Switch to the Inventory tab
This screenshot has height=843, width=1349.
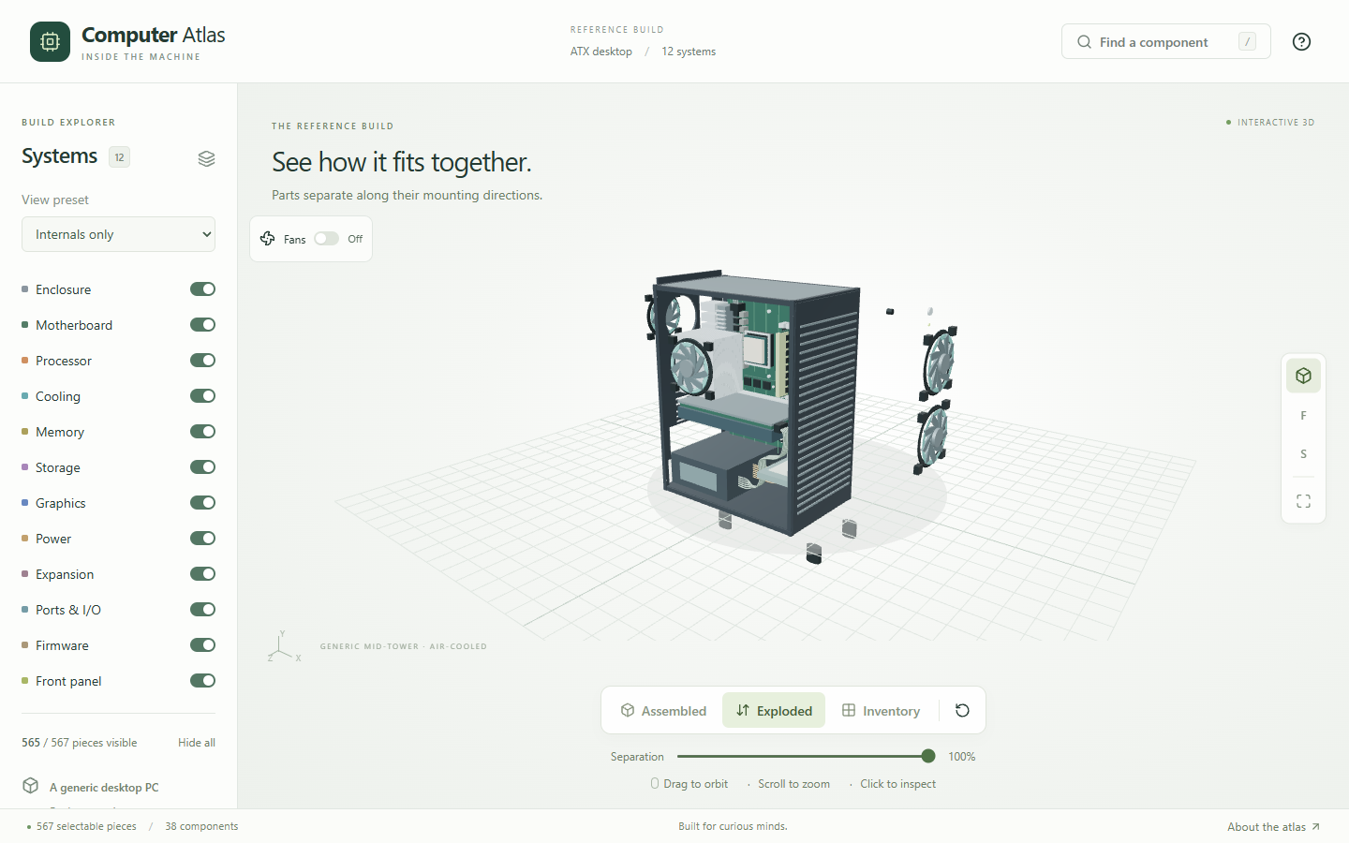point(881,711)
